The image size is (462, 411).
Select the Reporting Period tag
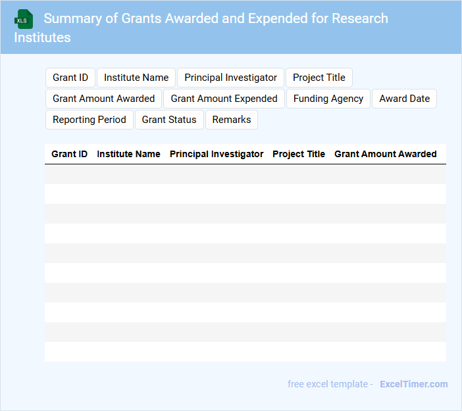[90, 120]
